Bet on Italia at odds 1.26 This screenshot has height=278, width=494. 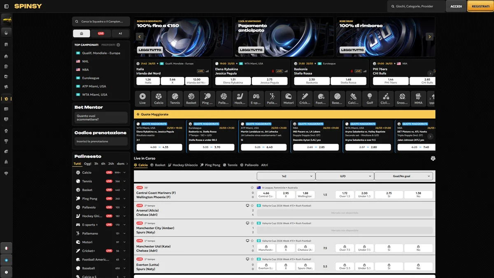point(148,81)
